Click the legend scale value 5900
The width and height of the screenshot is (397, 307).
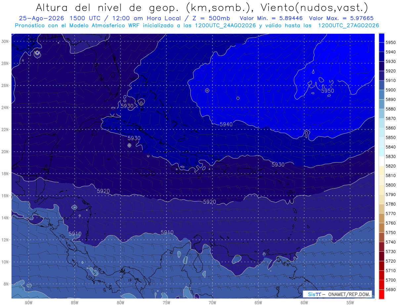coord(391,90)
